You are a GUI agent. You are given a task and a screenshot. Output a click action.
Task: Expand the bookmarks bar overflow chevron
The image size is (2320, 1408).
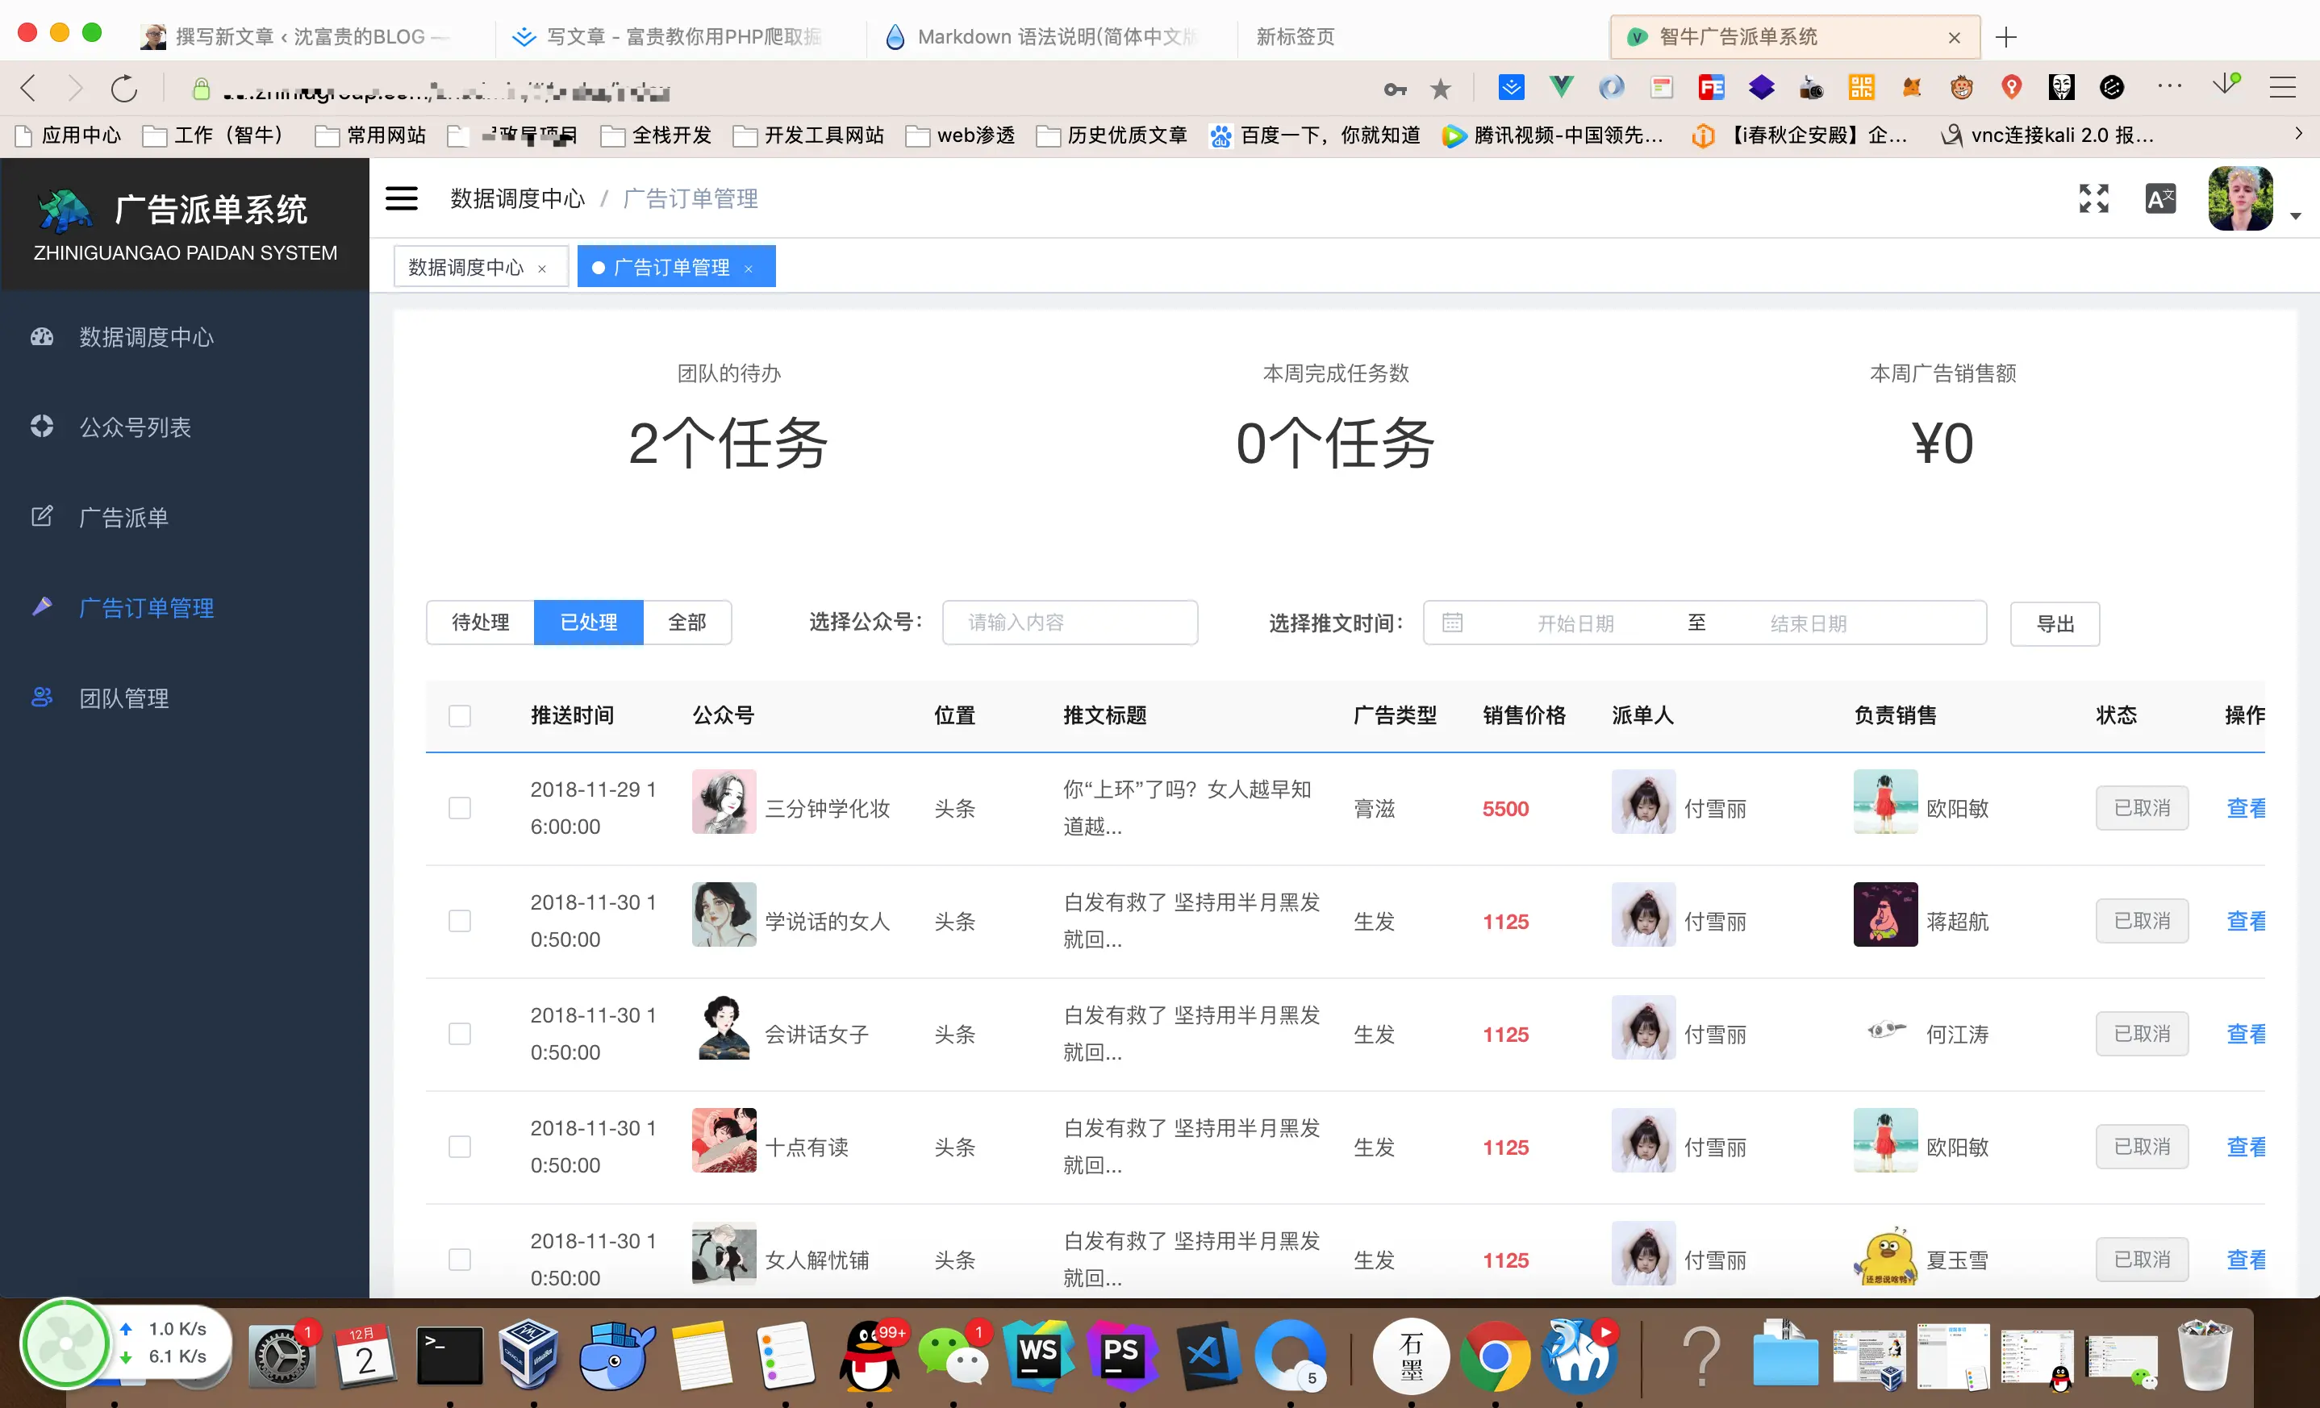click(2298, 135)
